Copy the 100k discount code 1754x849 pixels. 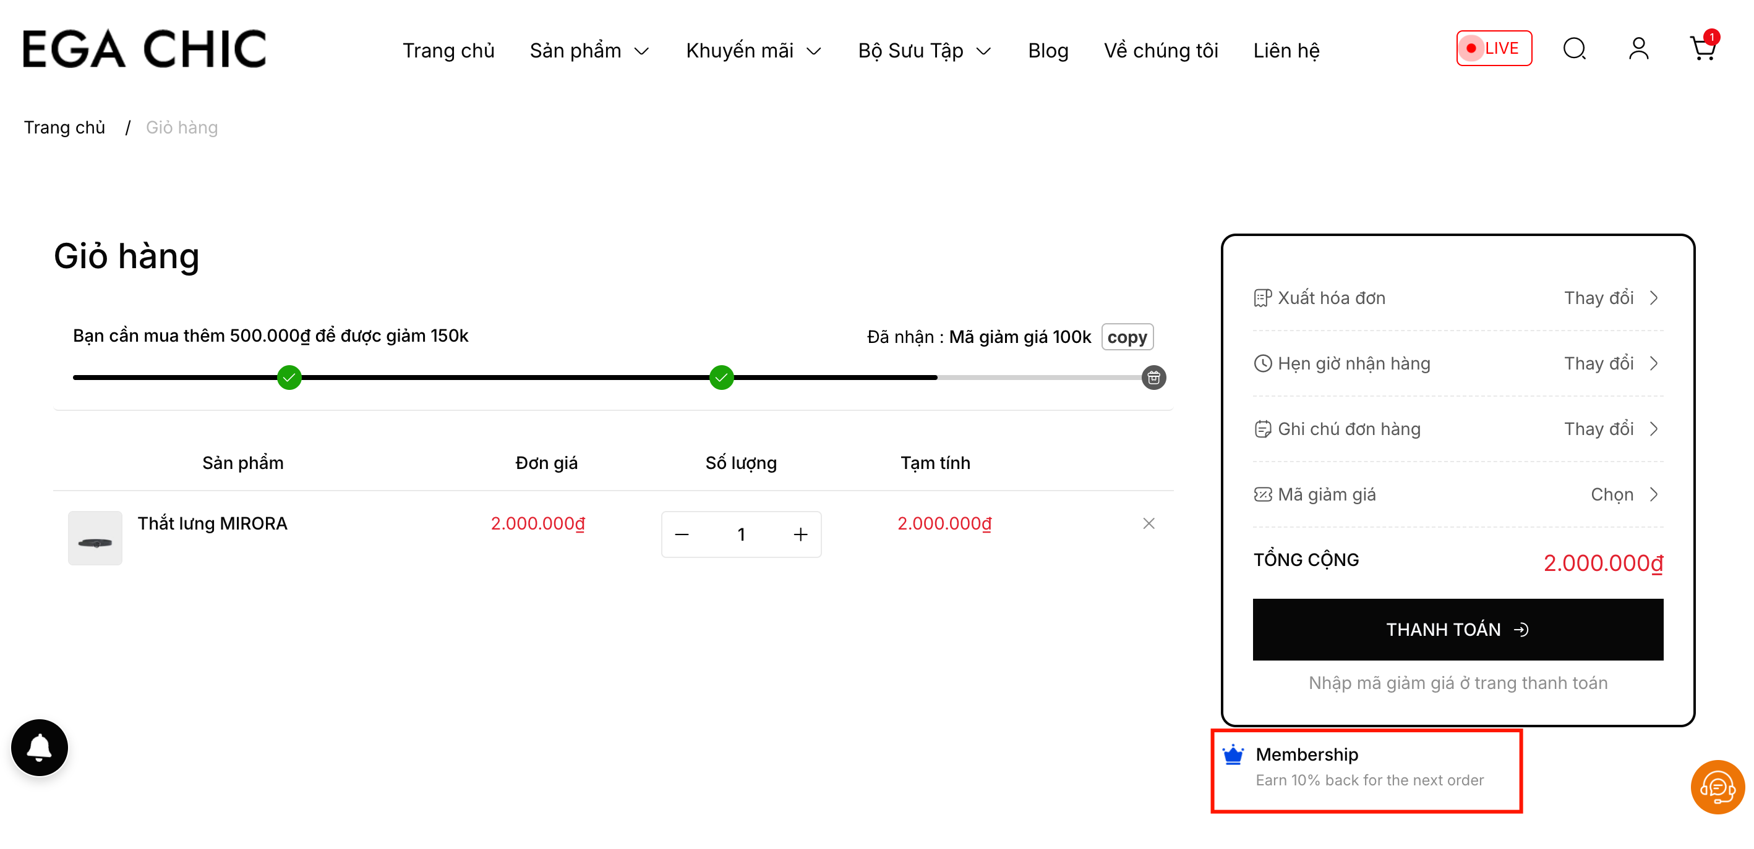tap(1126, 337)
